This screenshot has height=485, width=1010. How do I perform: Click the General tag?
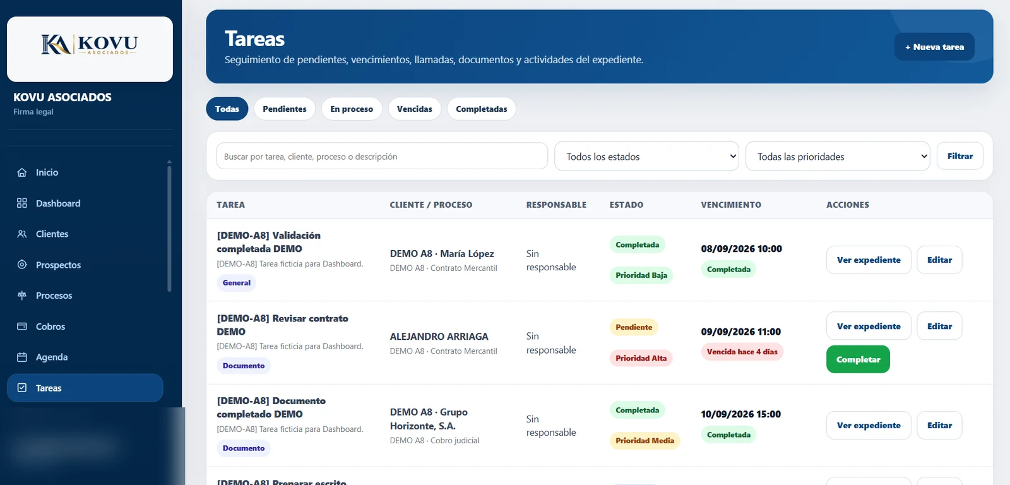tap(237, 283)
